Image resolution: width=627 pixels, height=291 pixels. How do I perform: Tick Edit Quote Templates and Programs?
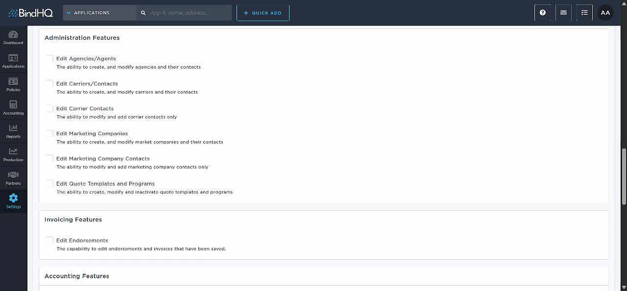pos(49,184)
